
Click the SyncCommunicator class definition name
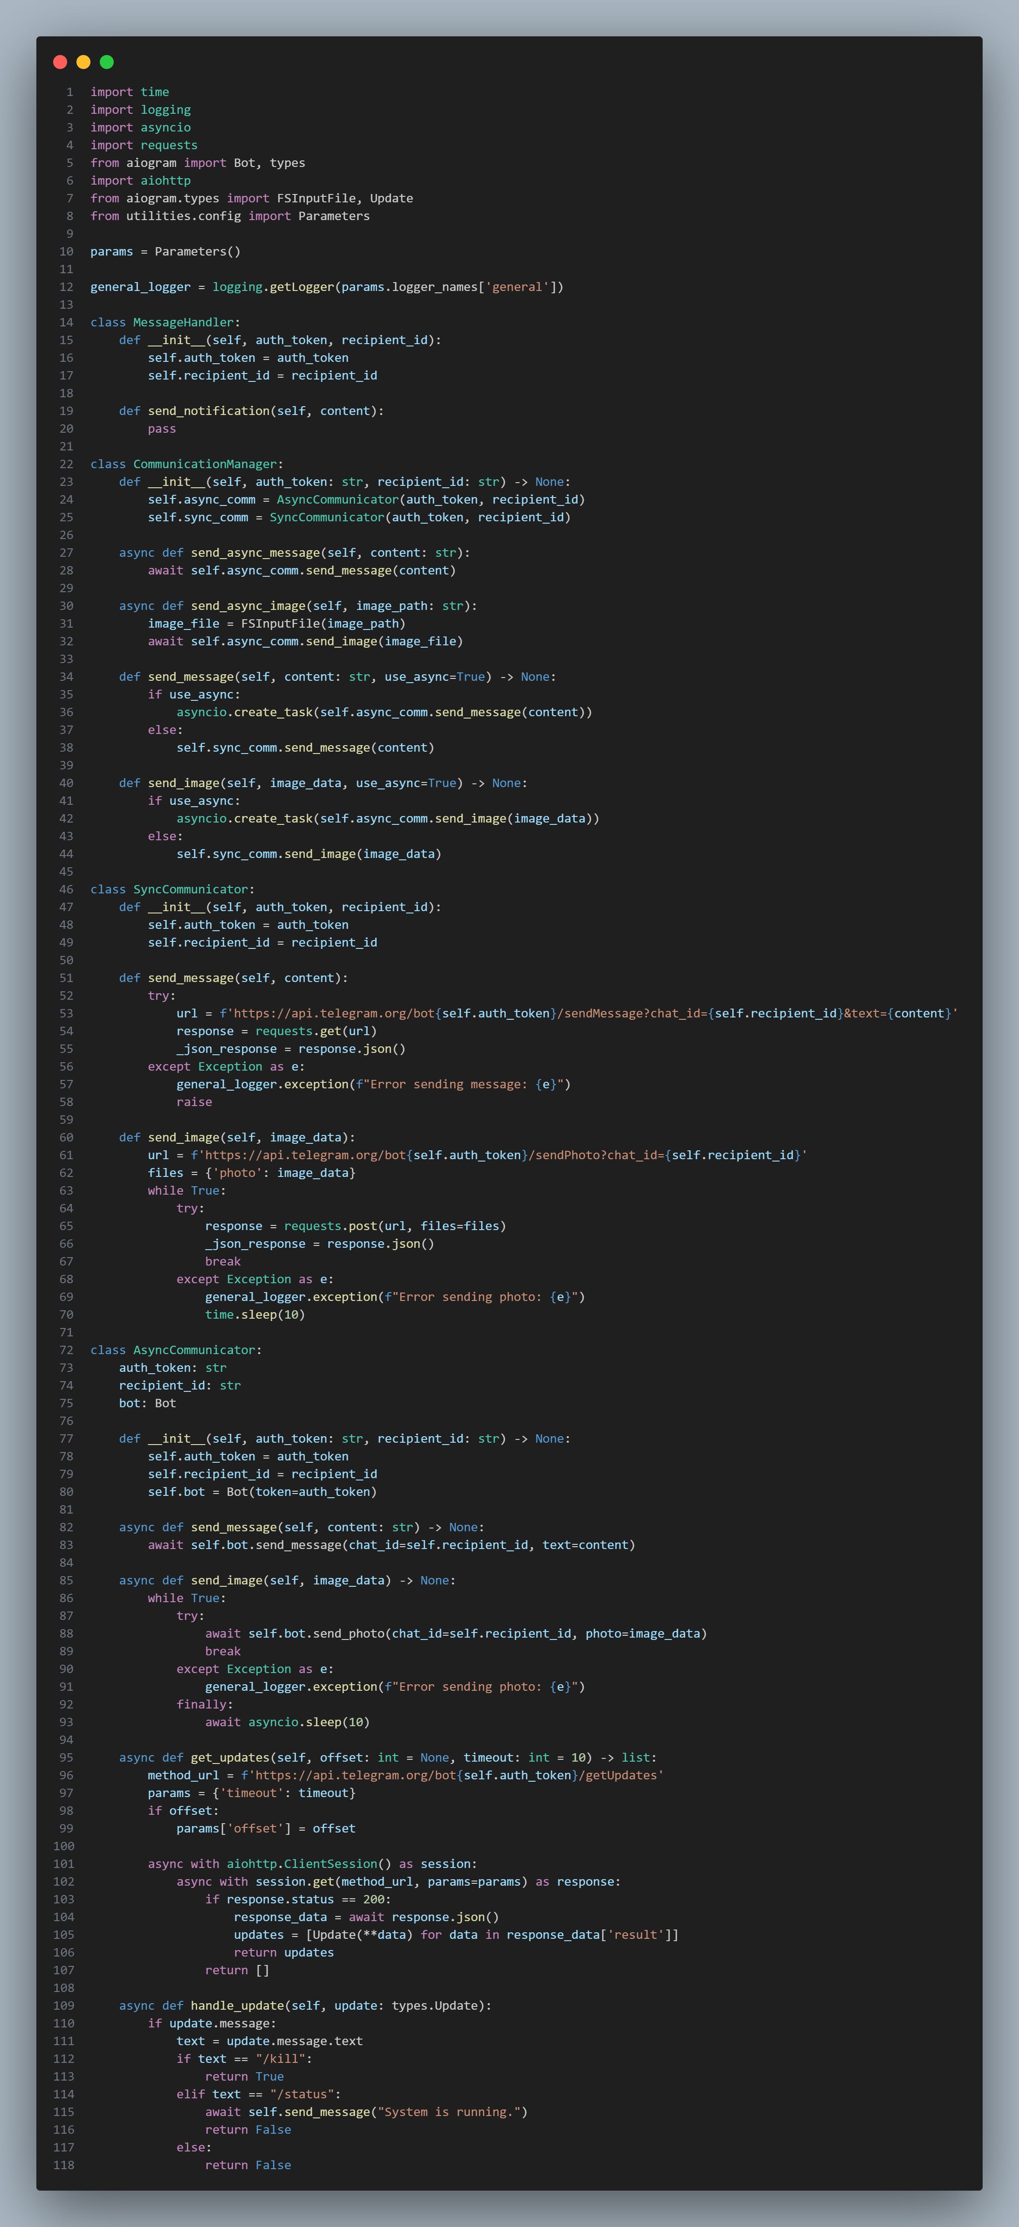pyautogui.click(x=190, y=890)
